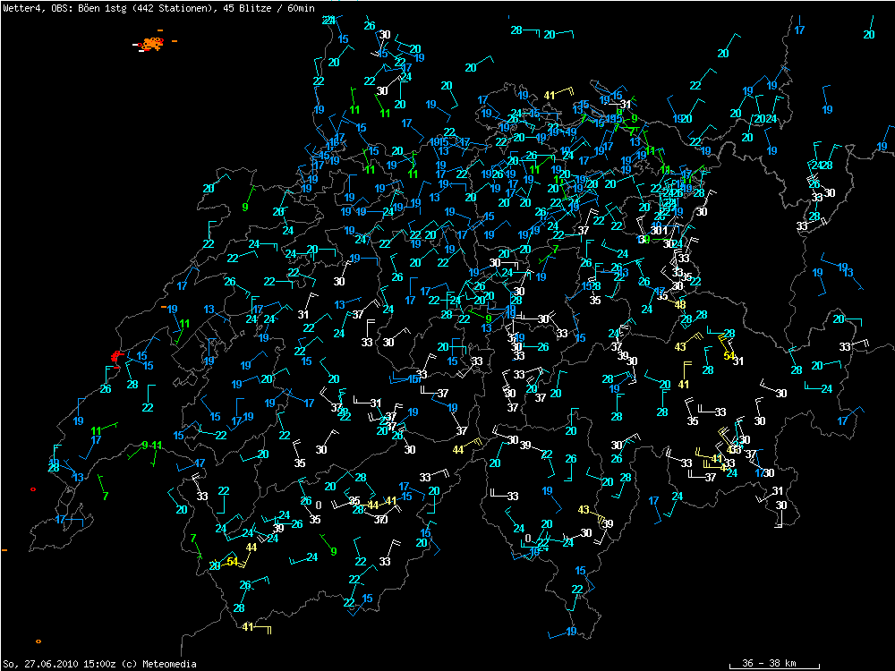Click the map title 'Wetter4, OBS: Böen 1stg'
Viewport: 895px width, 671px height.
(61, 7)
